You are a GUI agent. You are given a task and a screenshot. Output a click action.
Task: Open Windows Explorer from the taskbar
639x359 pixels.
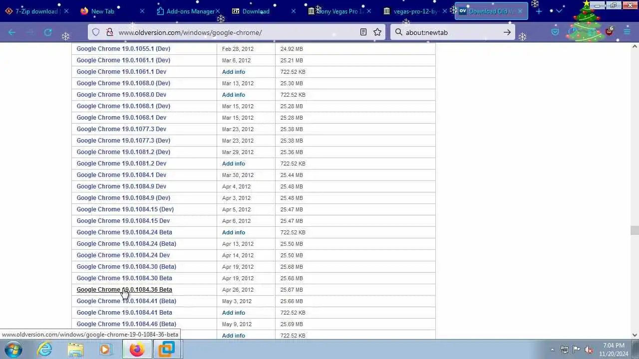point(75,350)
